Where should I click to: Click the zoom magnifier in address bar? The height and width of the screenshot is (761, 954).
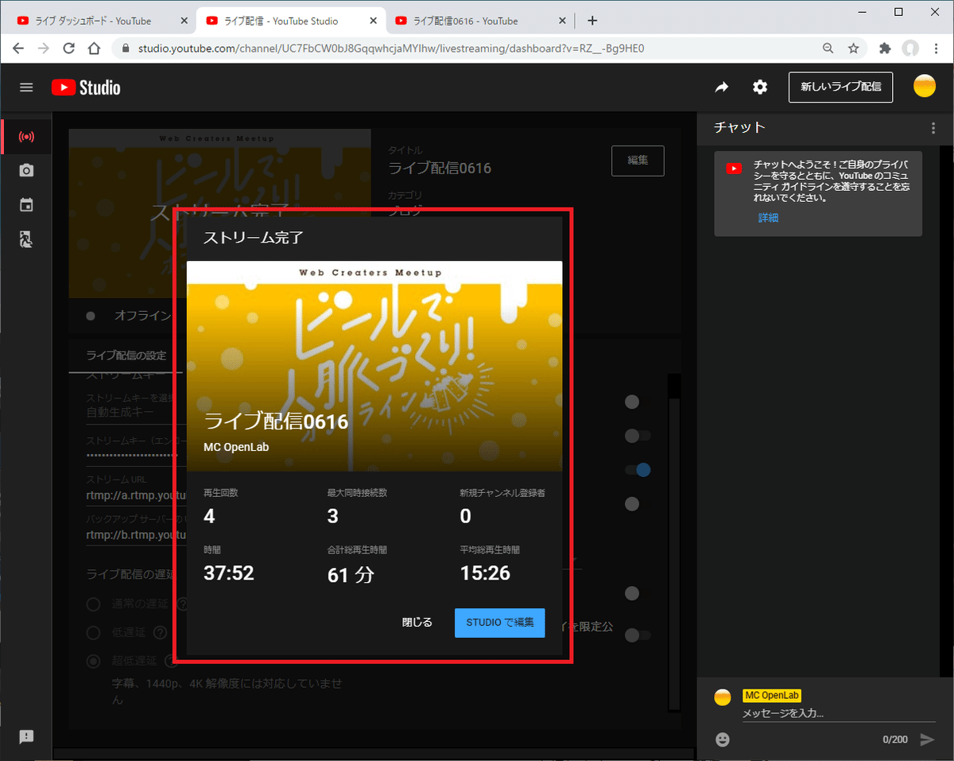(x=828, y=49)
